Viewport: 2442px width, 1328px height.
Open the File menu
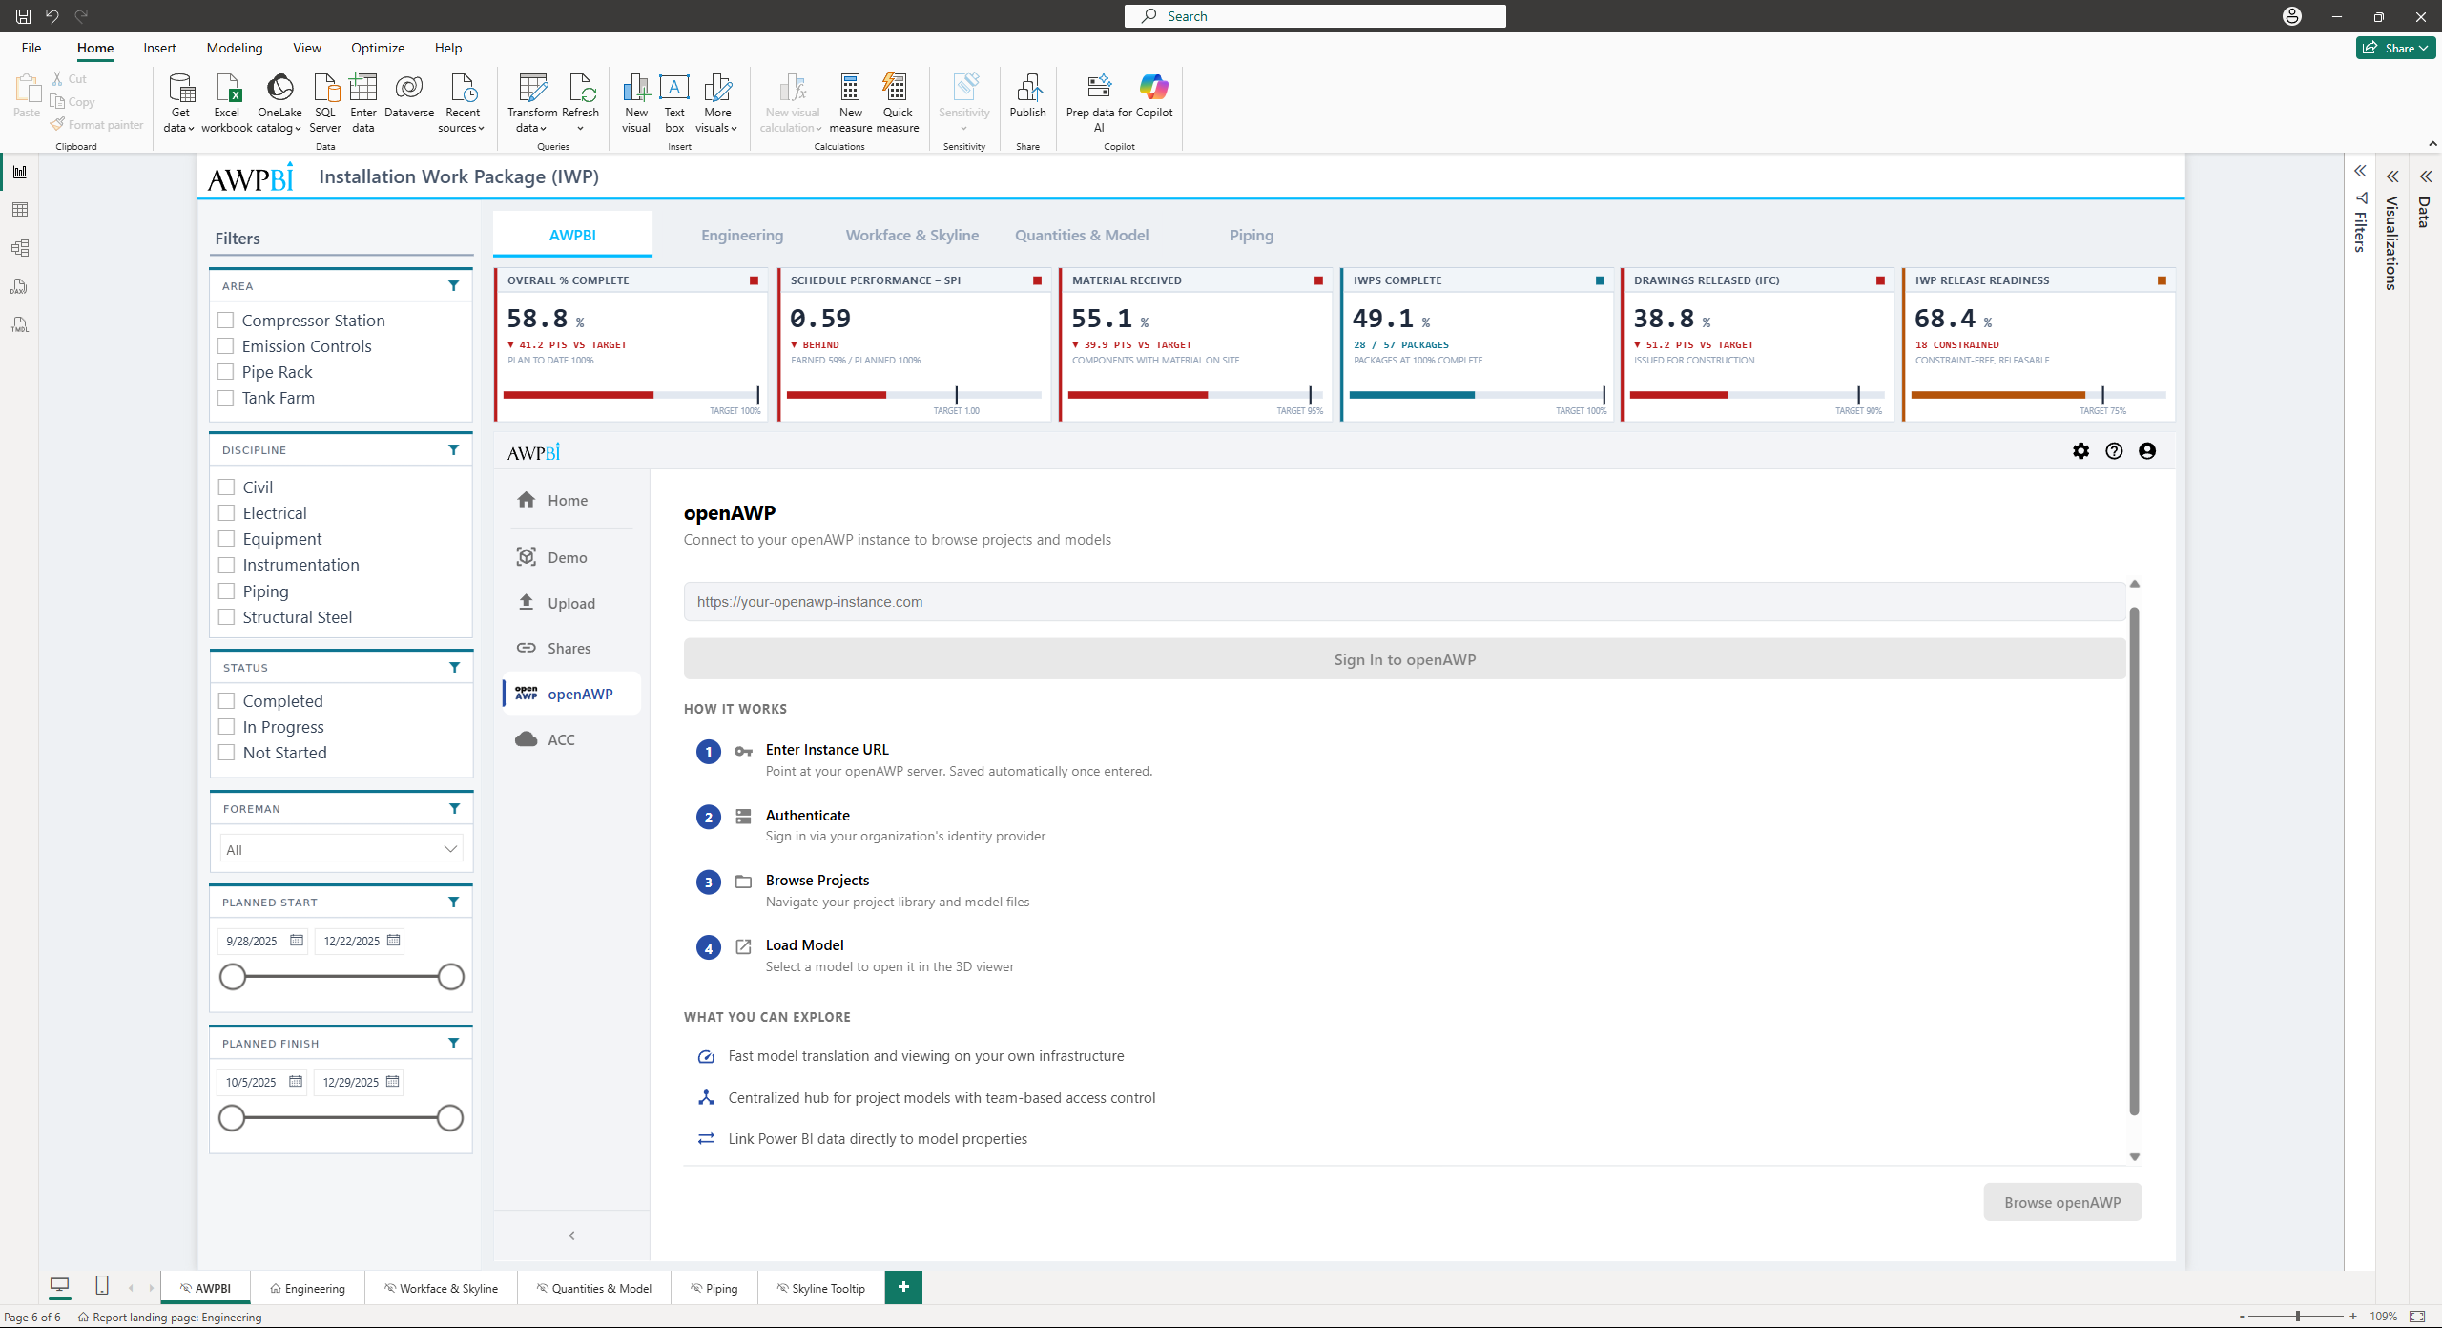tap(31, 48)
